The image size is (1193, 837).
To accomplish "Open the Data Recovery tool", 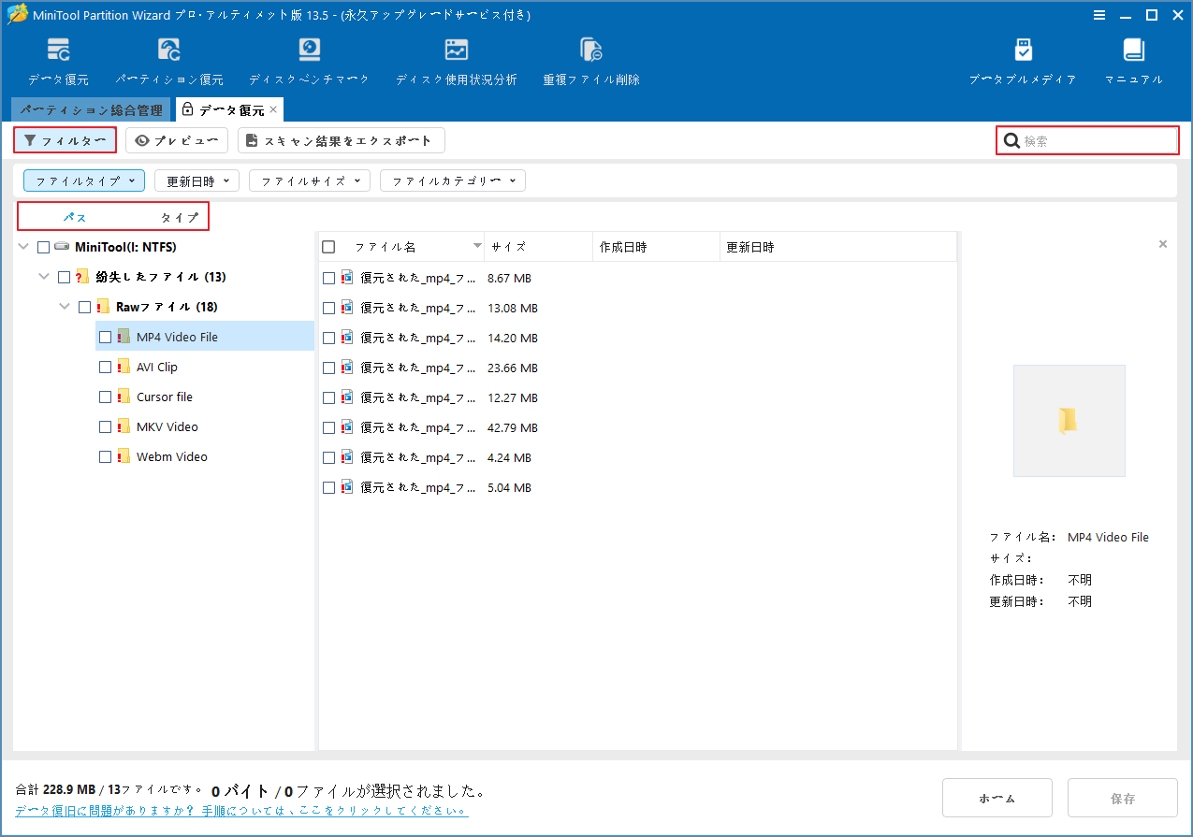I will 58,60.
